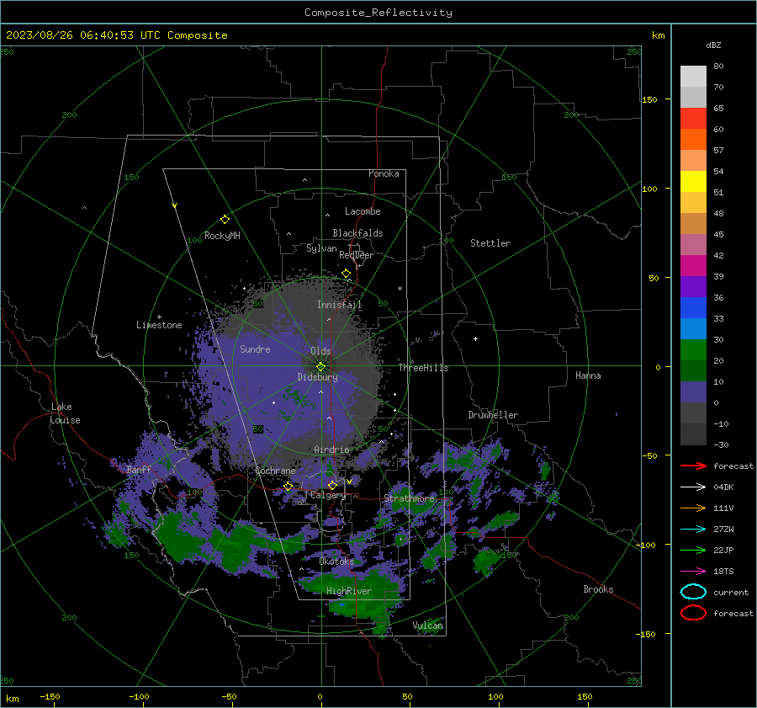Click the Okotoks label
757x708 pixels.
pyautogui.click(x=336, y=562)
